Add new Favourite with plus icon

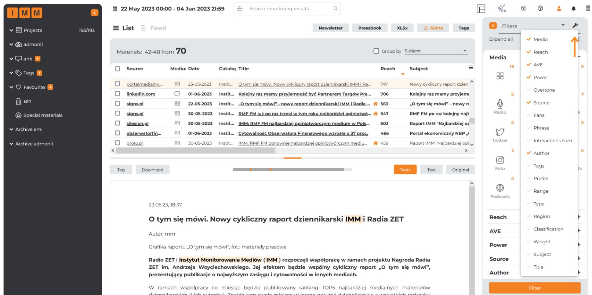pos(50,87)
